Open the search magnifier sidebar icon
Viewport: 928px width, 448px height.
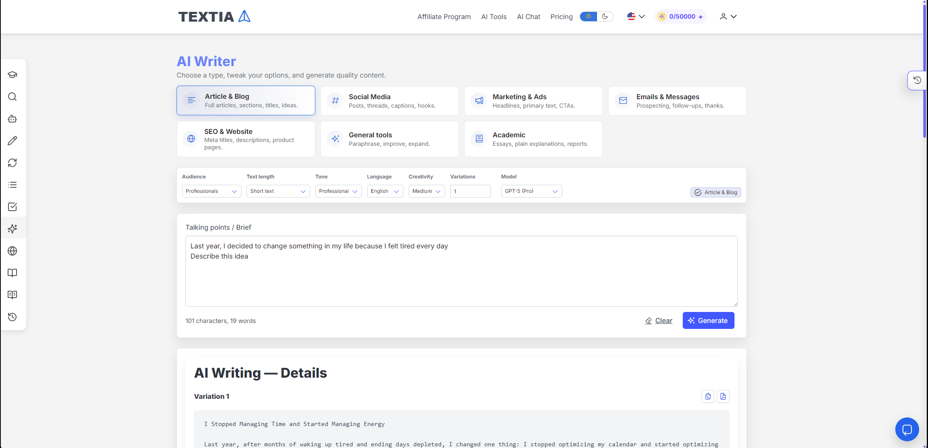pos(12,97)
